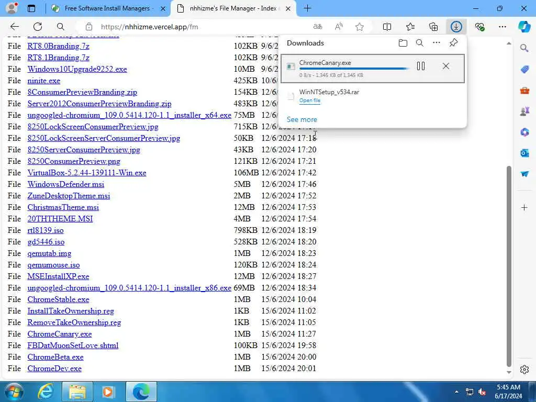Open the sidebar Shopping tag icon

click(524, 70)
